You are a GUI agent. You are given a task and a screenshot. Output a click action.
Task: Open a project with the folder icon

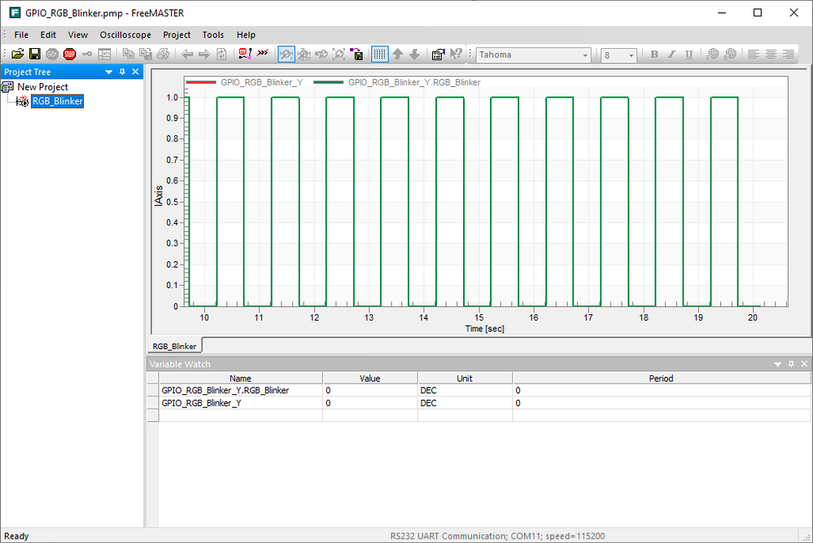(18, 54)
